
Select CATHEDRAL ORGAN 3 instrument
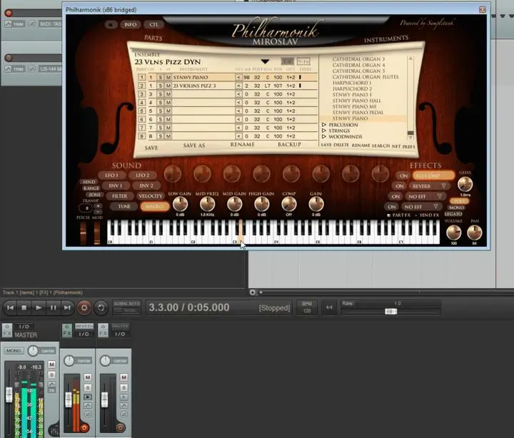[358, 59]
